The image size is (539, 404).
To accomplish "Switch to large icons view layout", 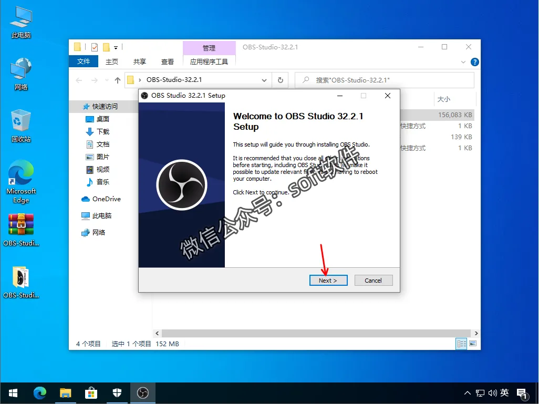I will (473, 344).
